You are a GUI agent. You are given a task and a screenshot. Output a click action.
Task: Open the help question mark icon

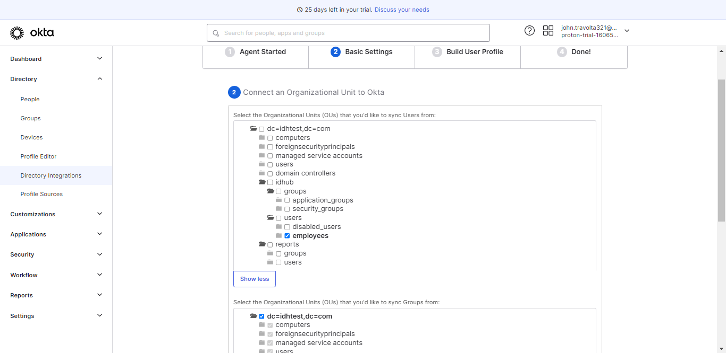529,31
